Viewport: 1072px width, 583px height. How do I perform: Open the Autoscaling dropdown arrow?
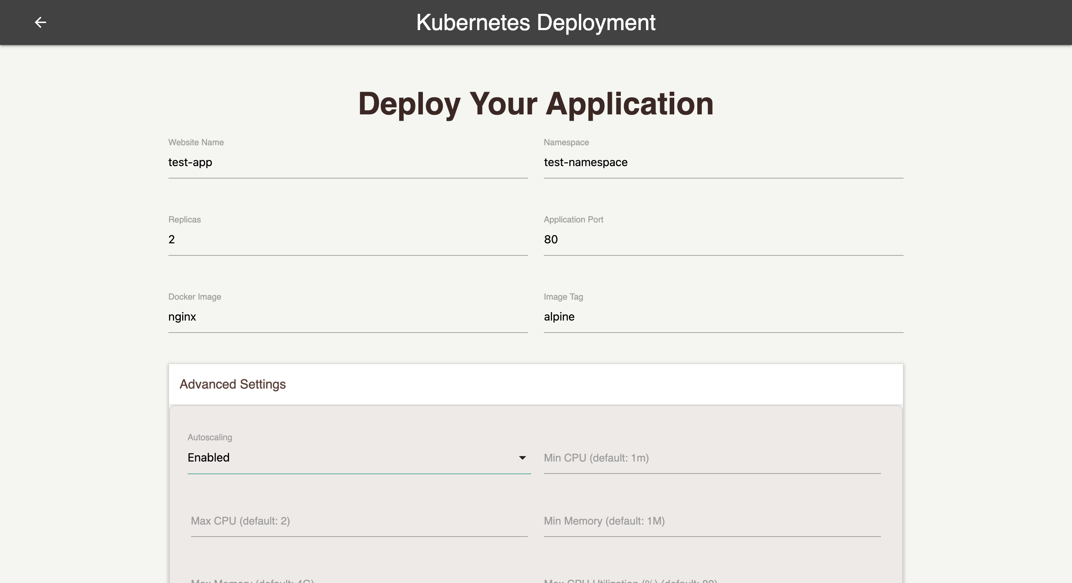(522, 458)
